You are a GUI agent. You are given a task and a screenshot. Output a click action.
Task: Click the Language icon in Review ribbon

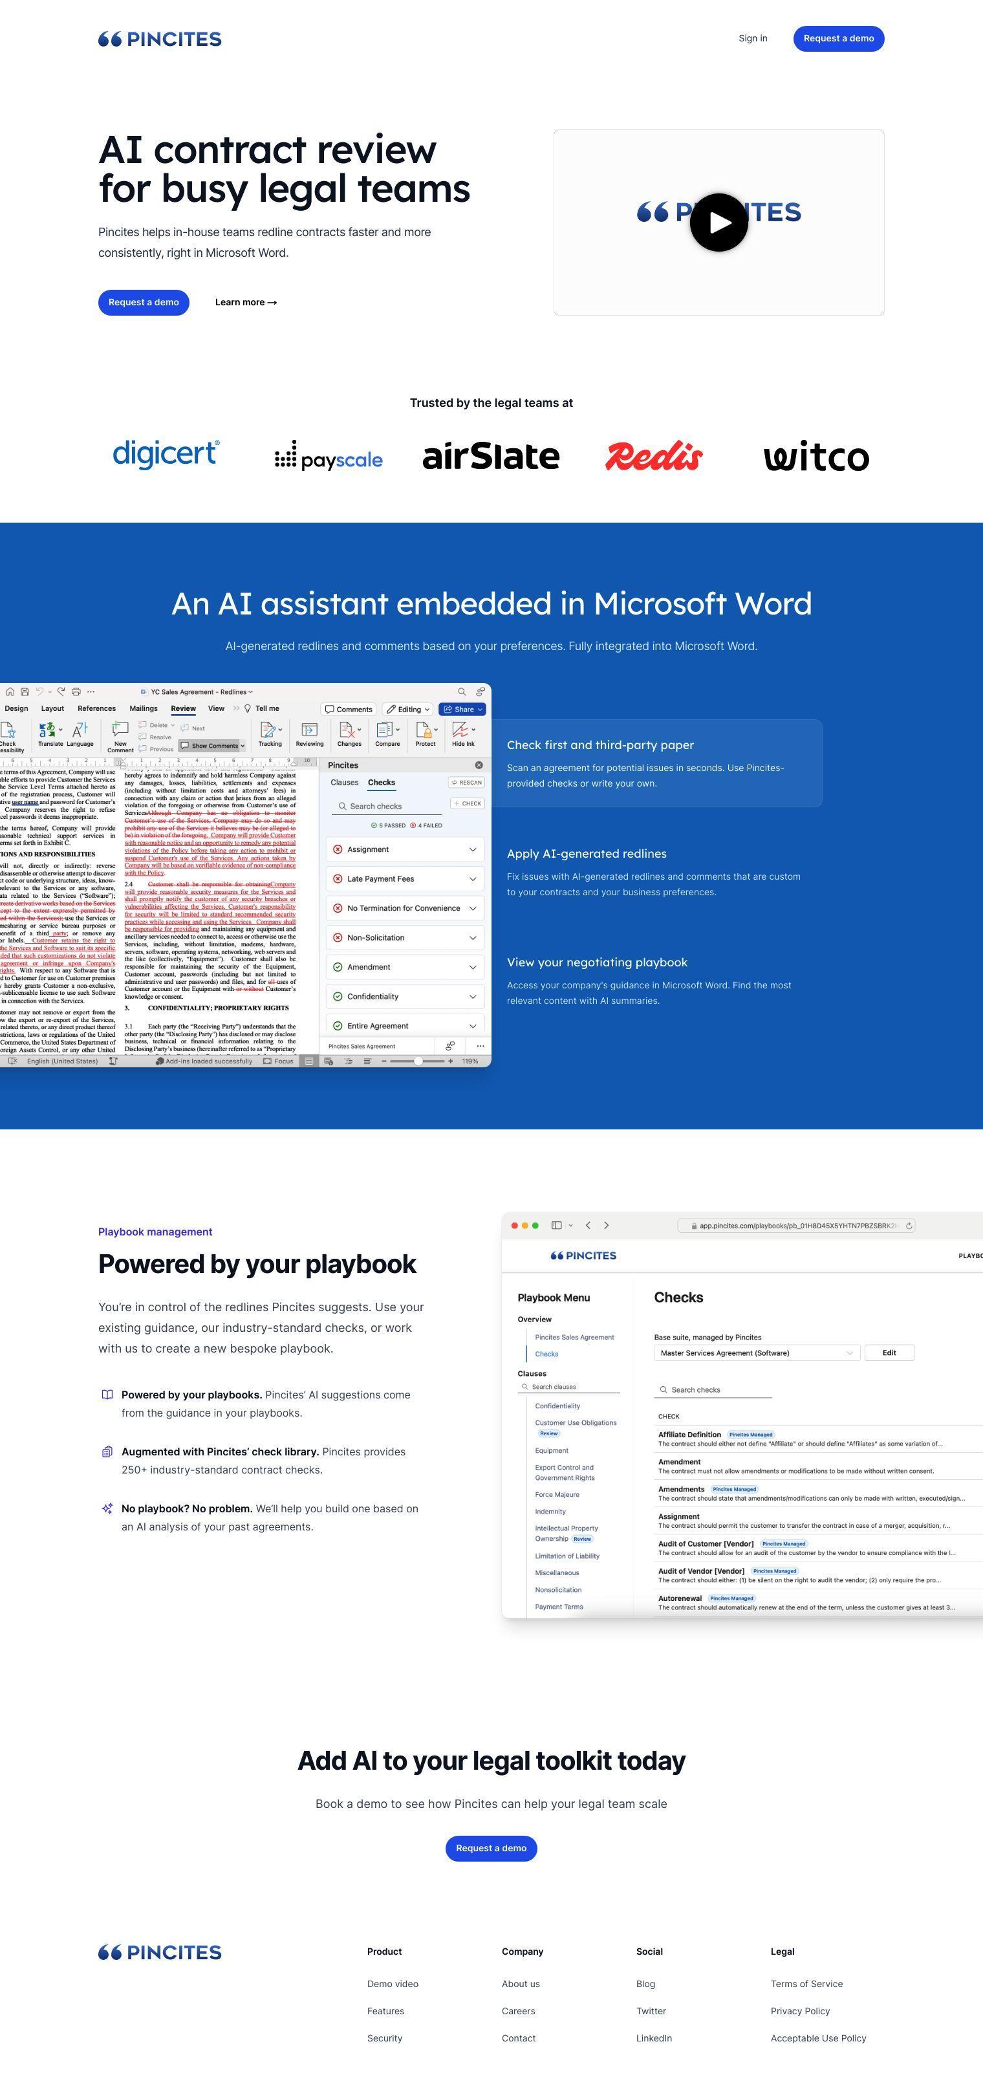pyautogui.click(x=80, y=730)
